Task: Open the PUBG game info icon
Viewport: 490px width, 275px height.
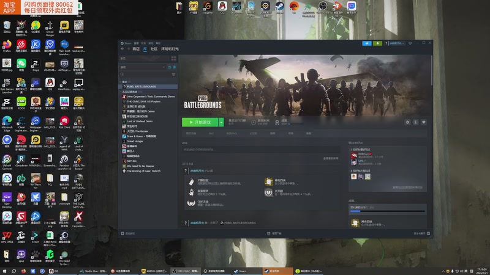Action: pos(416,122)
